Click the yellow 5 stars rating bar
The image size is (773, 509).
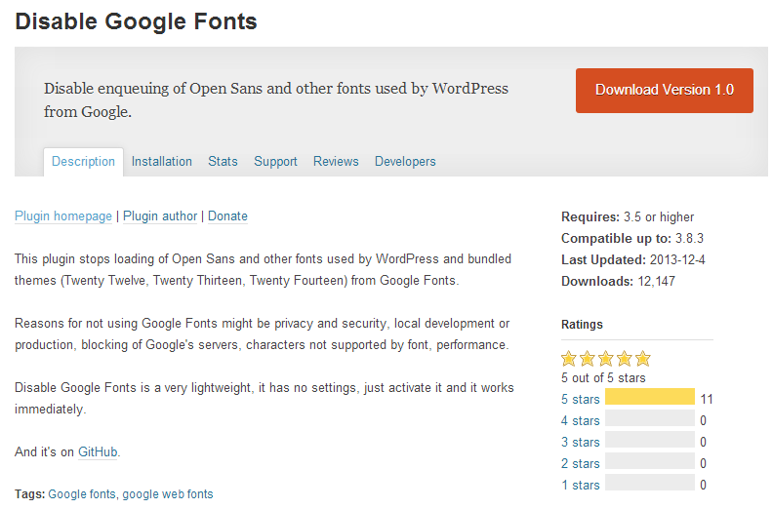pos(649,398)
